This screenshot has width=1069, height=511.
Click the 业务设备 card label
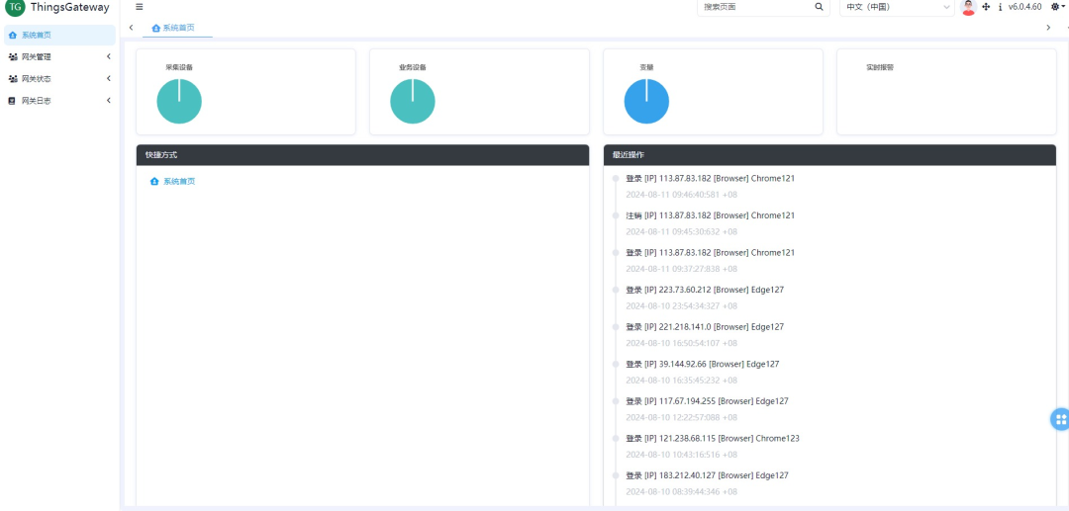413,68
